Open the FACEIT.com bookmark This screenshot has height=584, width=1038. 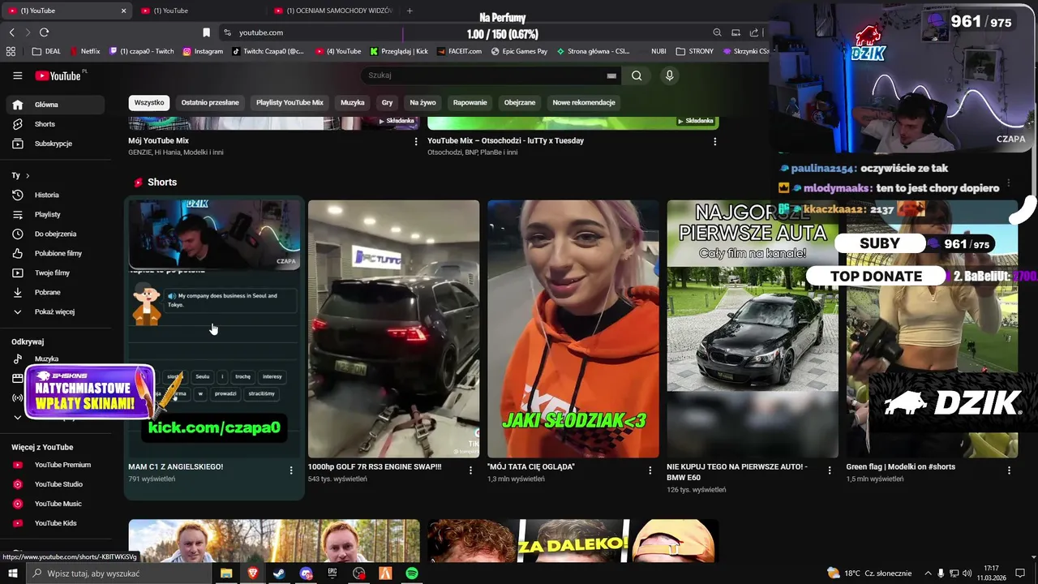(459, 51)
